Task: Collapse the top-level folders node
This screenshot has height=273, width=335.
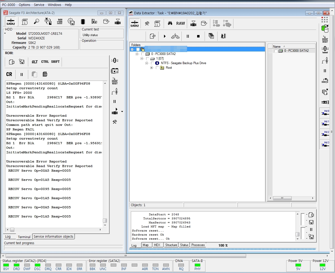Action: 132,49
